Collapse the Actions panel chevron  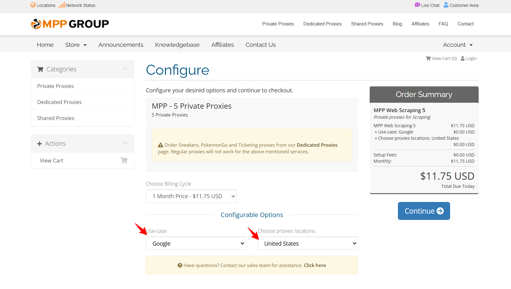click(126, 143)
